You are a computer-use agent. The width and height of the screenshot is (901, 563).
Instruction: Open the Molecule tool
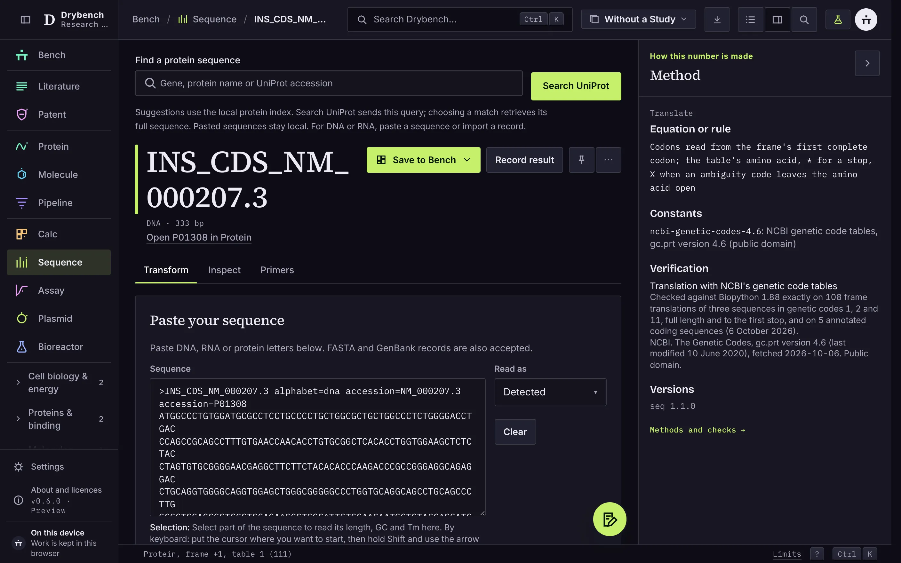point(59,175)
